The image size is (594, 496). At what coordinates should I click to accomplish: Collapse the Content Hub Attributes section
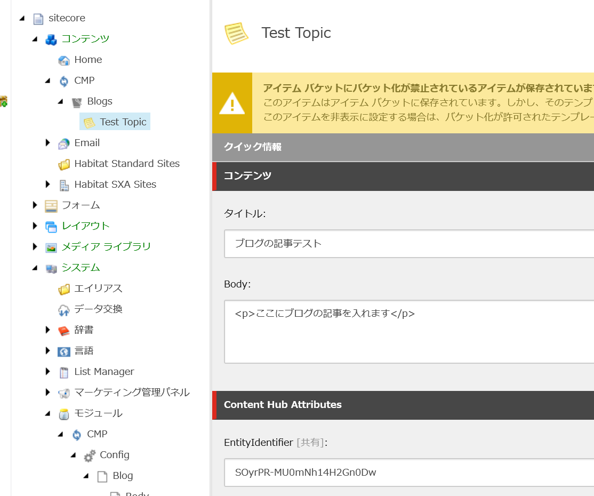(x=403, y=405)
